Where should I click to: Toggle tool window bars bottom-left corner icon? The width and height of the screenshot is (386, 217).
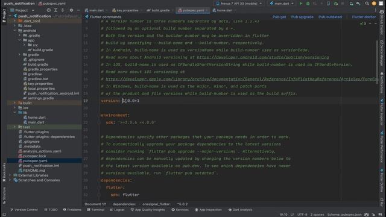click(4, 215)
